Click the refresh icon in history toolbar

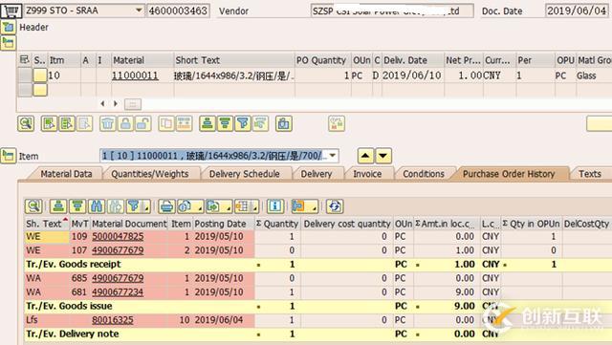click(x=335, y=206)
